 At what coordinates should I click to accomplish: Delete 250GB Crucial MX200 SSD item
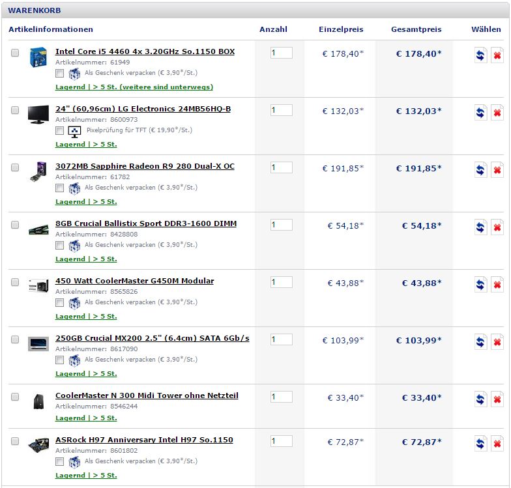497,342
